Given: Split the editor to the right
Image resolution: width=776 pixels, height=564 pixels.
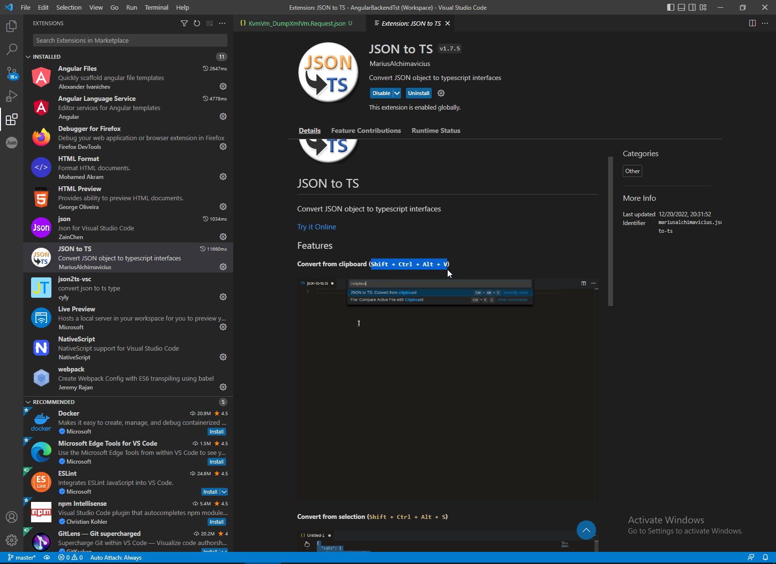Looking at the screenshot, I should click(752, 23).
